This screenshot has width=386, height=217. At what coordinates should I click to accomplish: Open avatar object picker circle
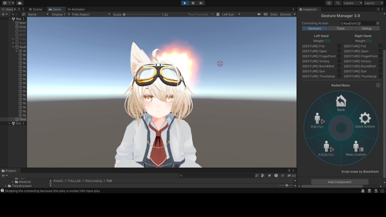point(378,23)
